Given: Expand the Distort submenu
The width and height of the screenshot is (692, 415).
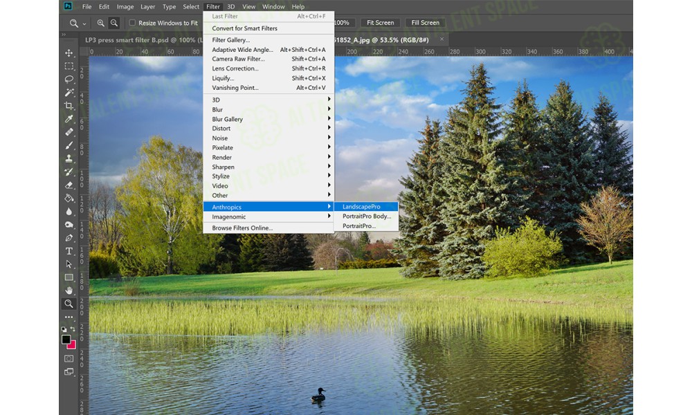Looking at the screenshot, I should (x=268, y=129).
